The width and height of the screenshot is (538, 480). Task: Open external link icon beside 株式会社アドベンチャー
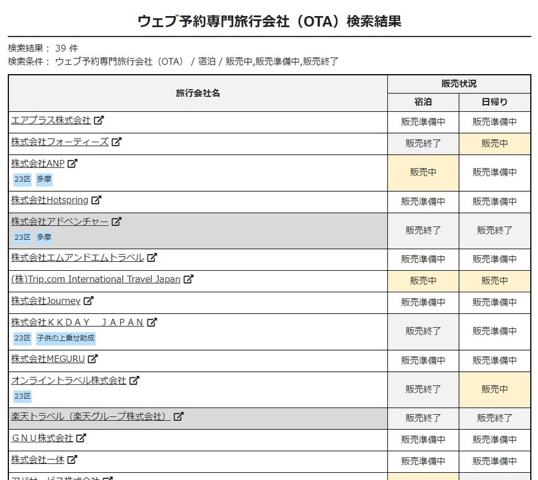(x=117, y=221)
